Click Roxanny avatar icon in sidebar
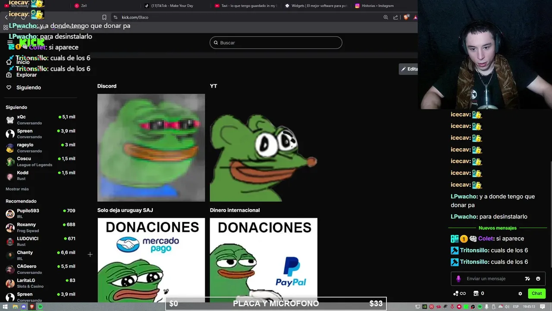 coord(10,228)
